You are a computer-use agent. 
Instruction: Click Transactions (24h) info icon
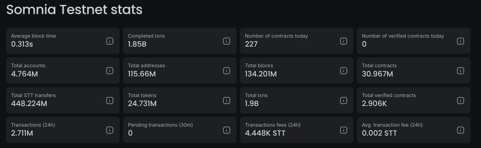click(x=110, y=130)
